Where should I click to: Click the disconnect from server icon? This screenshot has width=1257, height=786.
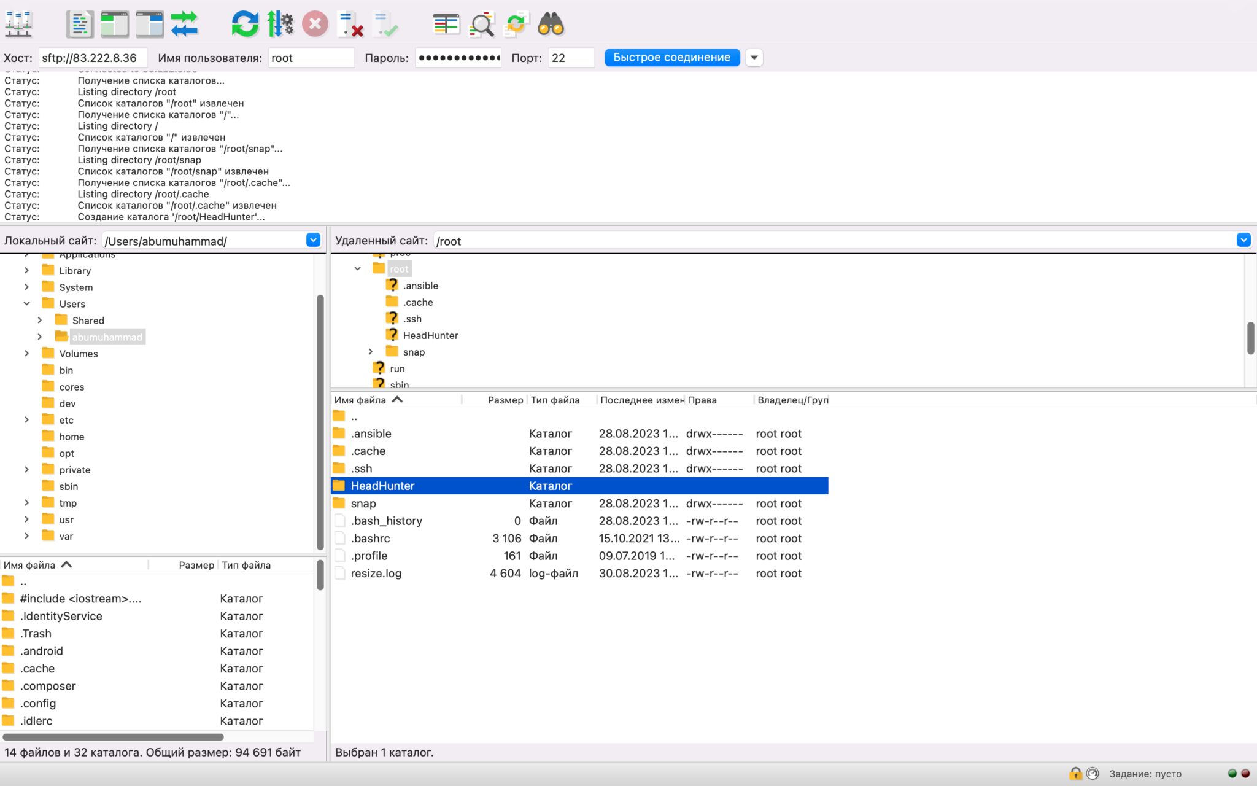coord(350,24)
